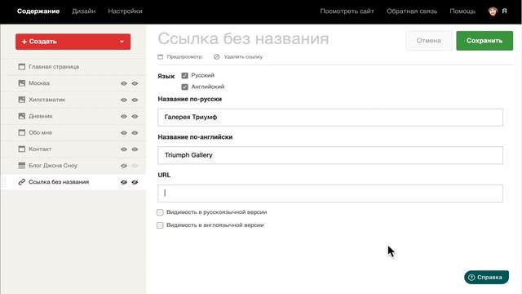The image size is (522, 294).
Task: Toggle first eye icon in Хипстаматик row
Action: pyautogui.click(x=124, y=100)
